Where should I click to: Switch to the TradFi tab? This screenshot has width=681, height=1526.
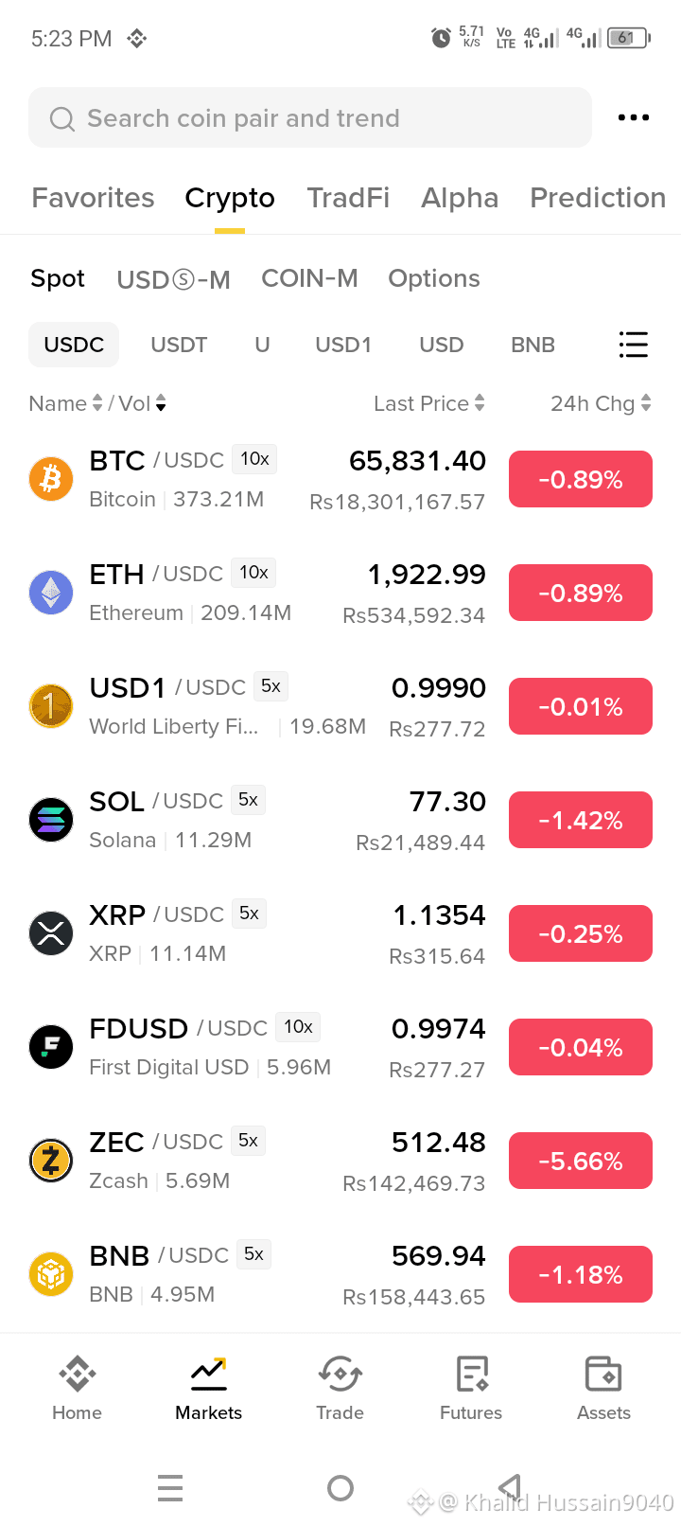[x=348, y=198]
